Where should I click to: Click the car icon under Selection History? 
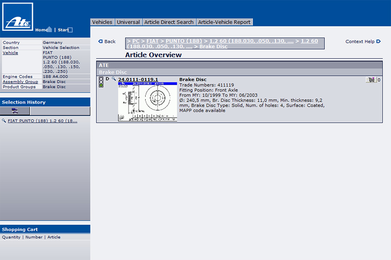[15, 111]
